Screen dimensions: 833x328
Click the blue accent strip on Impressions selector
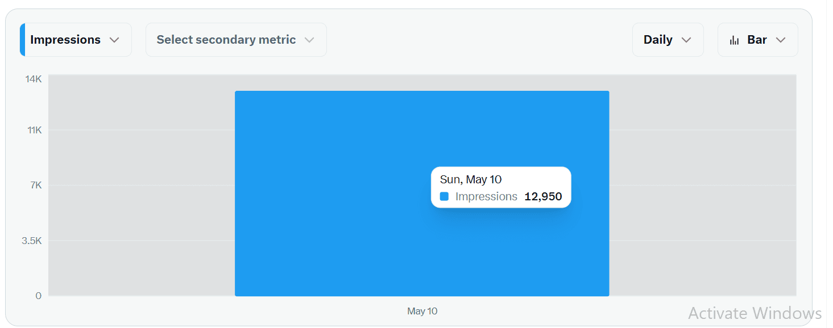point(23,40)
